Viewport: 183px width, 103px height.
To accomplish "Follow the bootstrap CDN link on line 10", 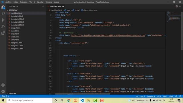I will (x=108, y=35).
